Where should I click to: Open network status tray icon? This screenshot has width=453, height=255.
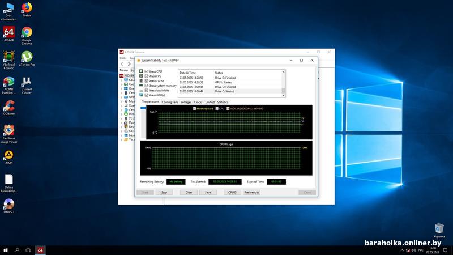point(408,250)
